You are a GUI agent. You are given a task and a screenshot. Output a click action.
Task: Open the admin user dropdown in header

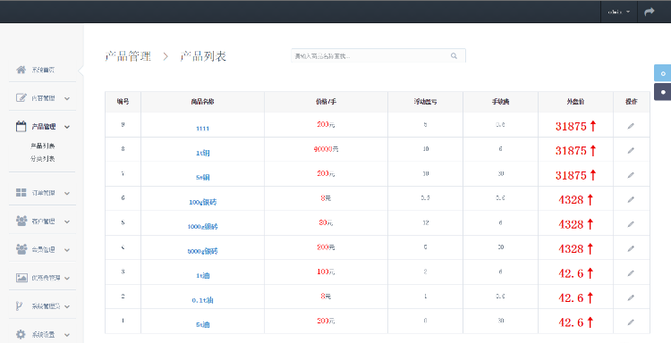point(619,12)
